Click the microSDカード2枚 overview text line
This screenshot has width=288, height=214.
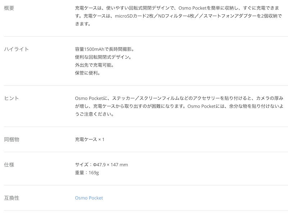coord(178,16)
